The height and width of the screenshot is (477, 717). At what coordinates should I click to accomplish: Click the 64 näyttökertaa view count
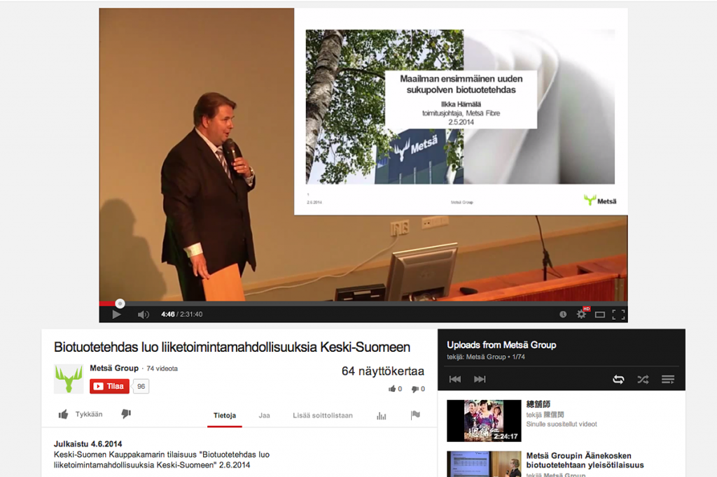(383, 371)
